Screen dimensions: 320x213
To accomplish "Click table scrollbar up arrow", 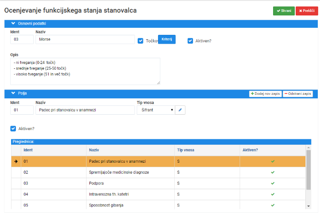I will [x=308, y=147].
